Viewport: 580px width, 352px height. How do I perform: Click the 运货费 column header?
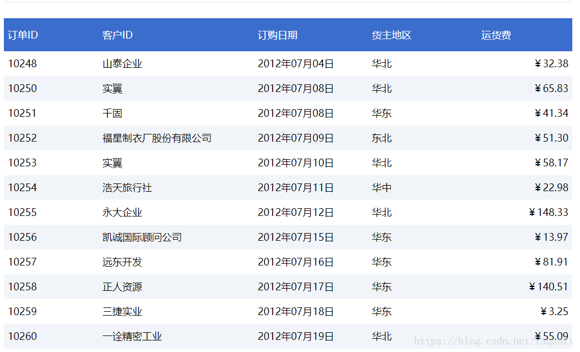point(496,35)
